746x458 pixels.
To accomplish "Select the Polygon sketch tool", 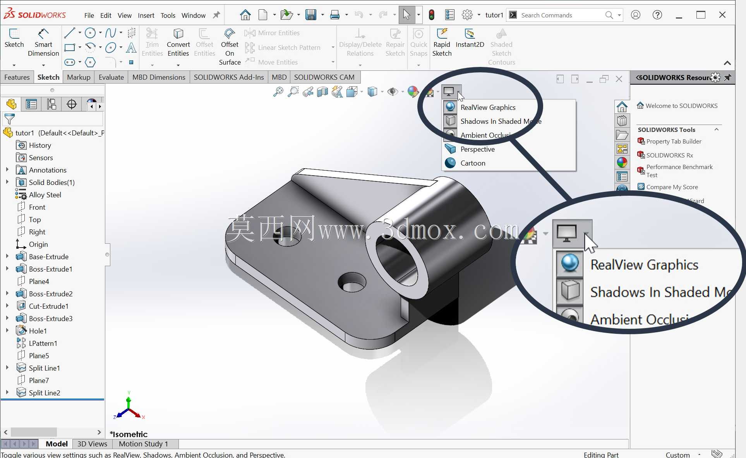I will click(90, 62).
